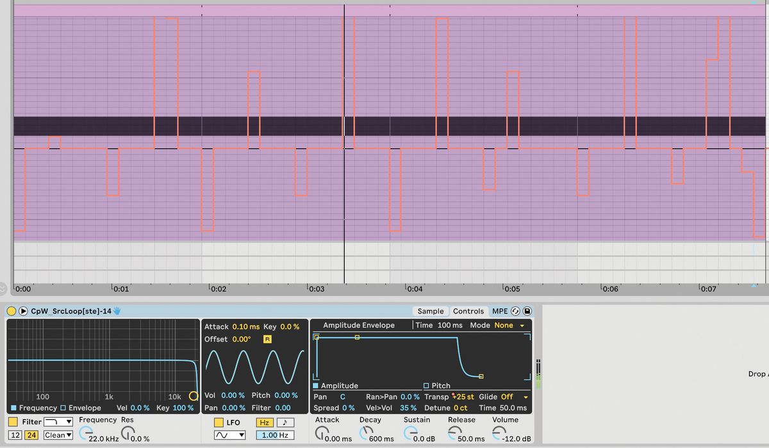The width and height of the screenshot is (769, 448).
Task: Click the Hz icon for LFO rate mode
Action: point(265,422)
